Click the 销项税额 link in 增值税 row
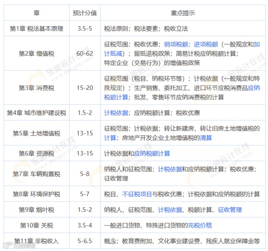Image resolution: width=268 pixels, height=251 pixels. [x=176, y=44]
